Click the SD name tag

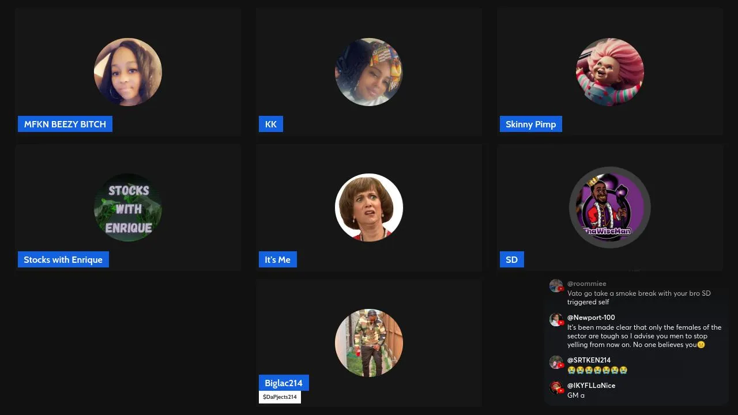pyautogui.click(x=512, y=259)
